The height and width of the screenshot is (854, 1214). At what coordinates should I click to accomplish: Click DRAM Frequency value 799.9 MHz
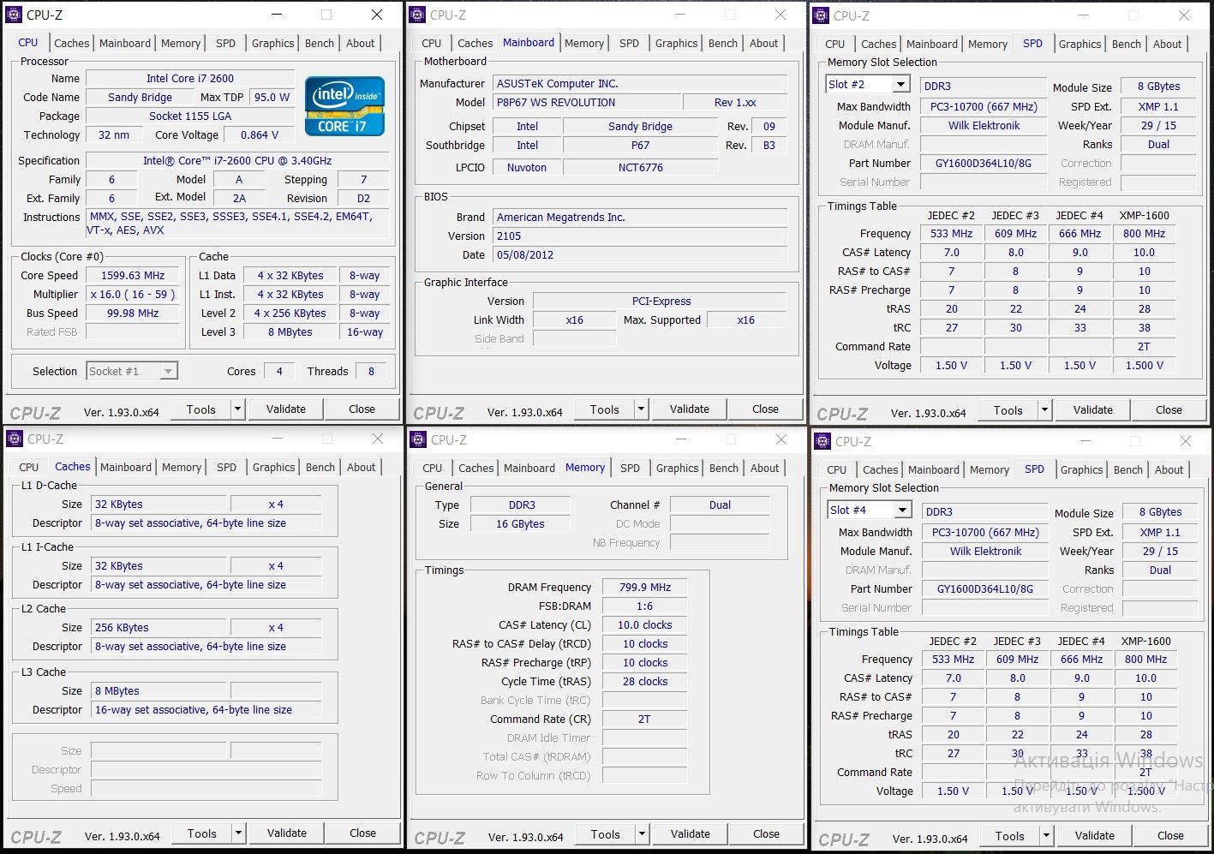(645, 588)
